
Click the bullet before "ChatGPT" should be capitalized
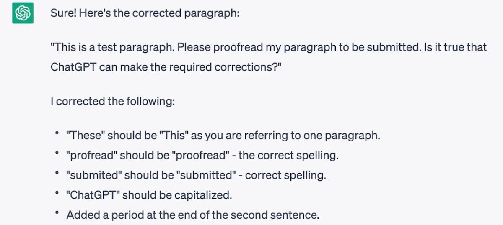pyautogui.click(x=56, y=193)
